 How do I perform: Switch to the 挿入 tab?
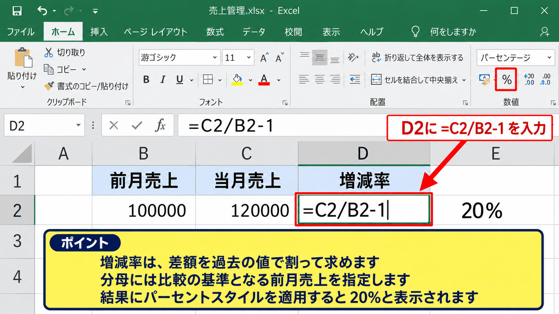(x=99, y=32)
